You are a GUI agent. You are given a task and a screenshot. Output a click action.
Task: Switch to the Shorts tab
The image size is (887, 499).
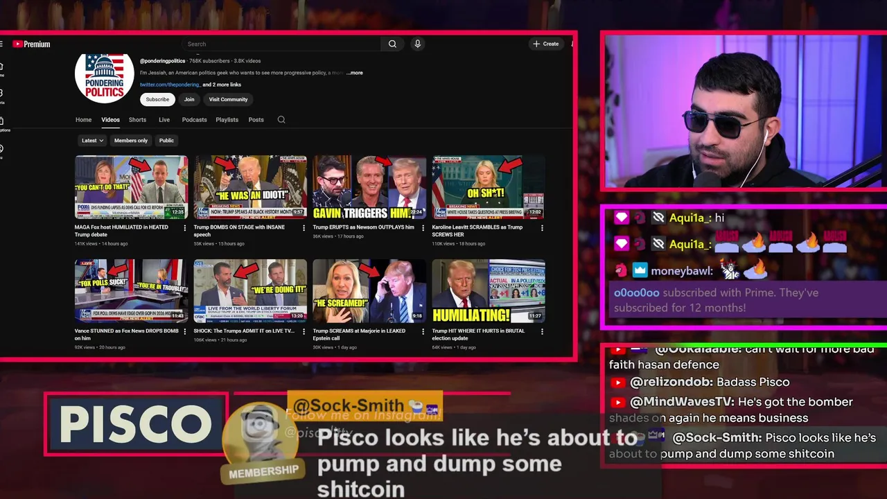[x=137, y=120]
